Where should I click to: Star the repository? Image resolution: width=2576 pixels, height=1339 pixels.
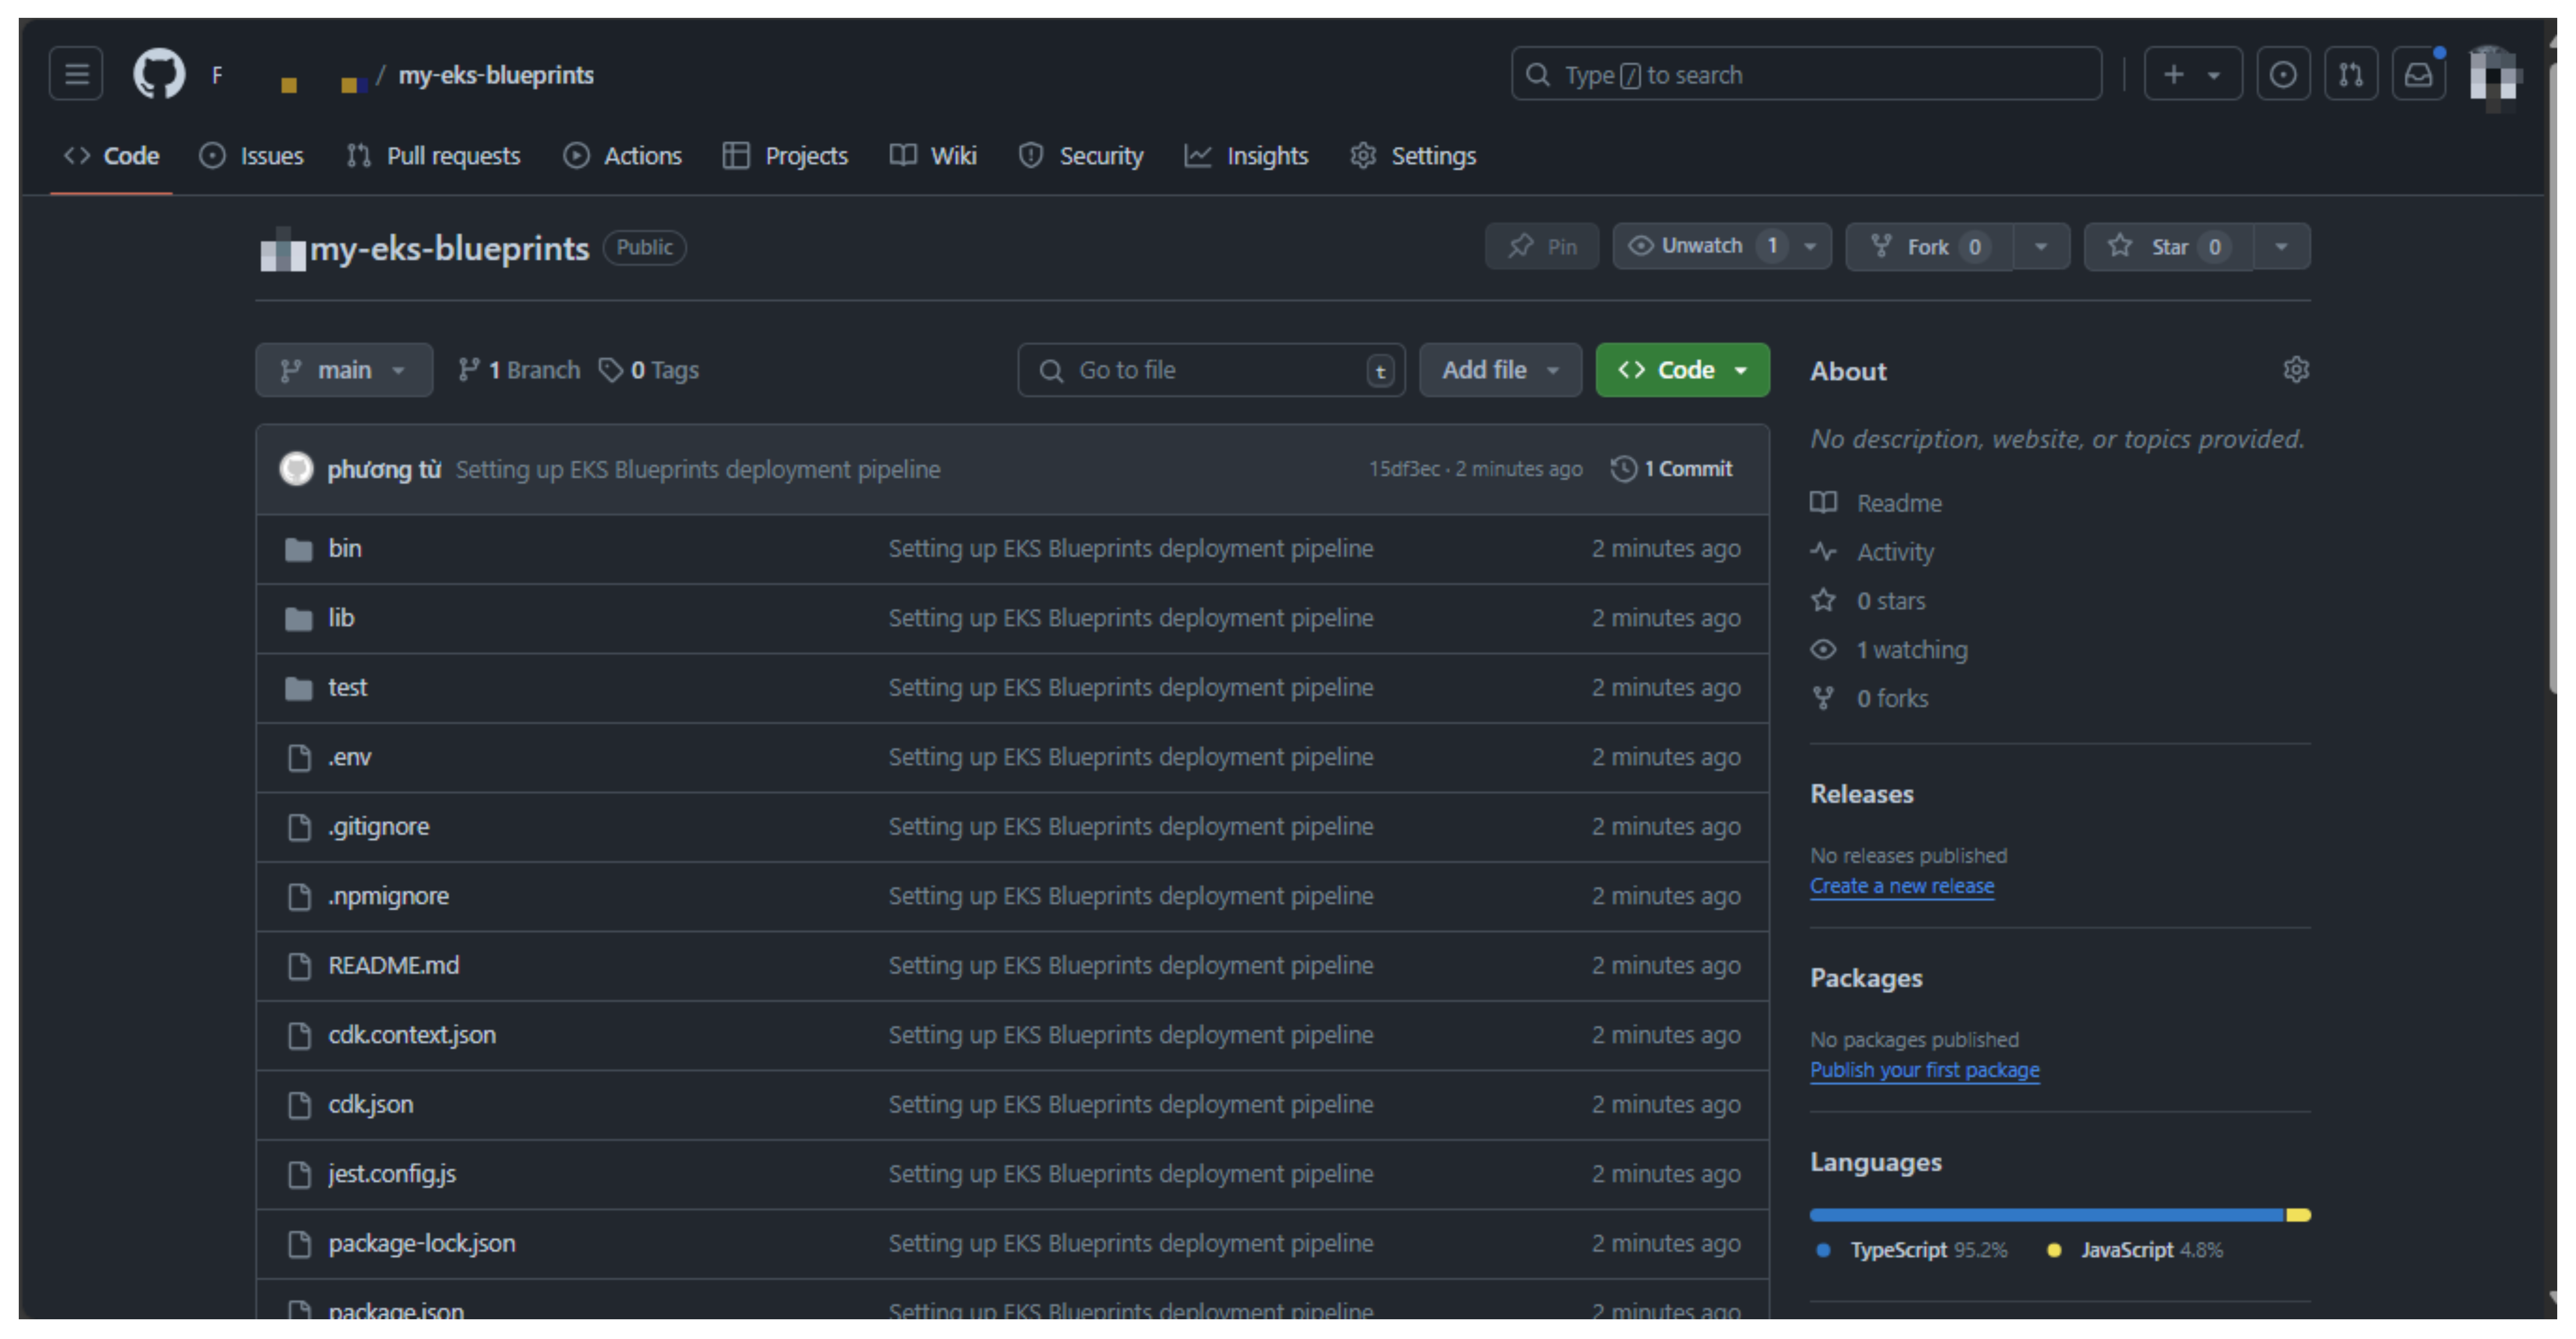tap(2169, 247)
